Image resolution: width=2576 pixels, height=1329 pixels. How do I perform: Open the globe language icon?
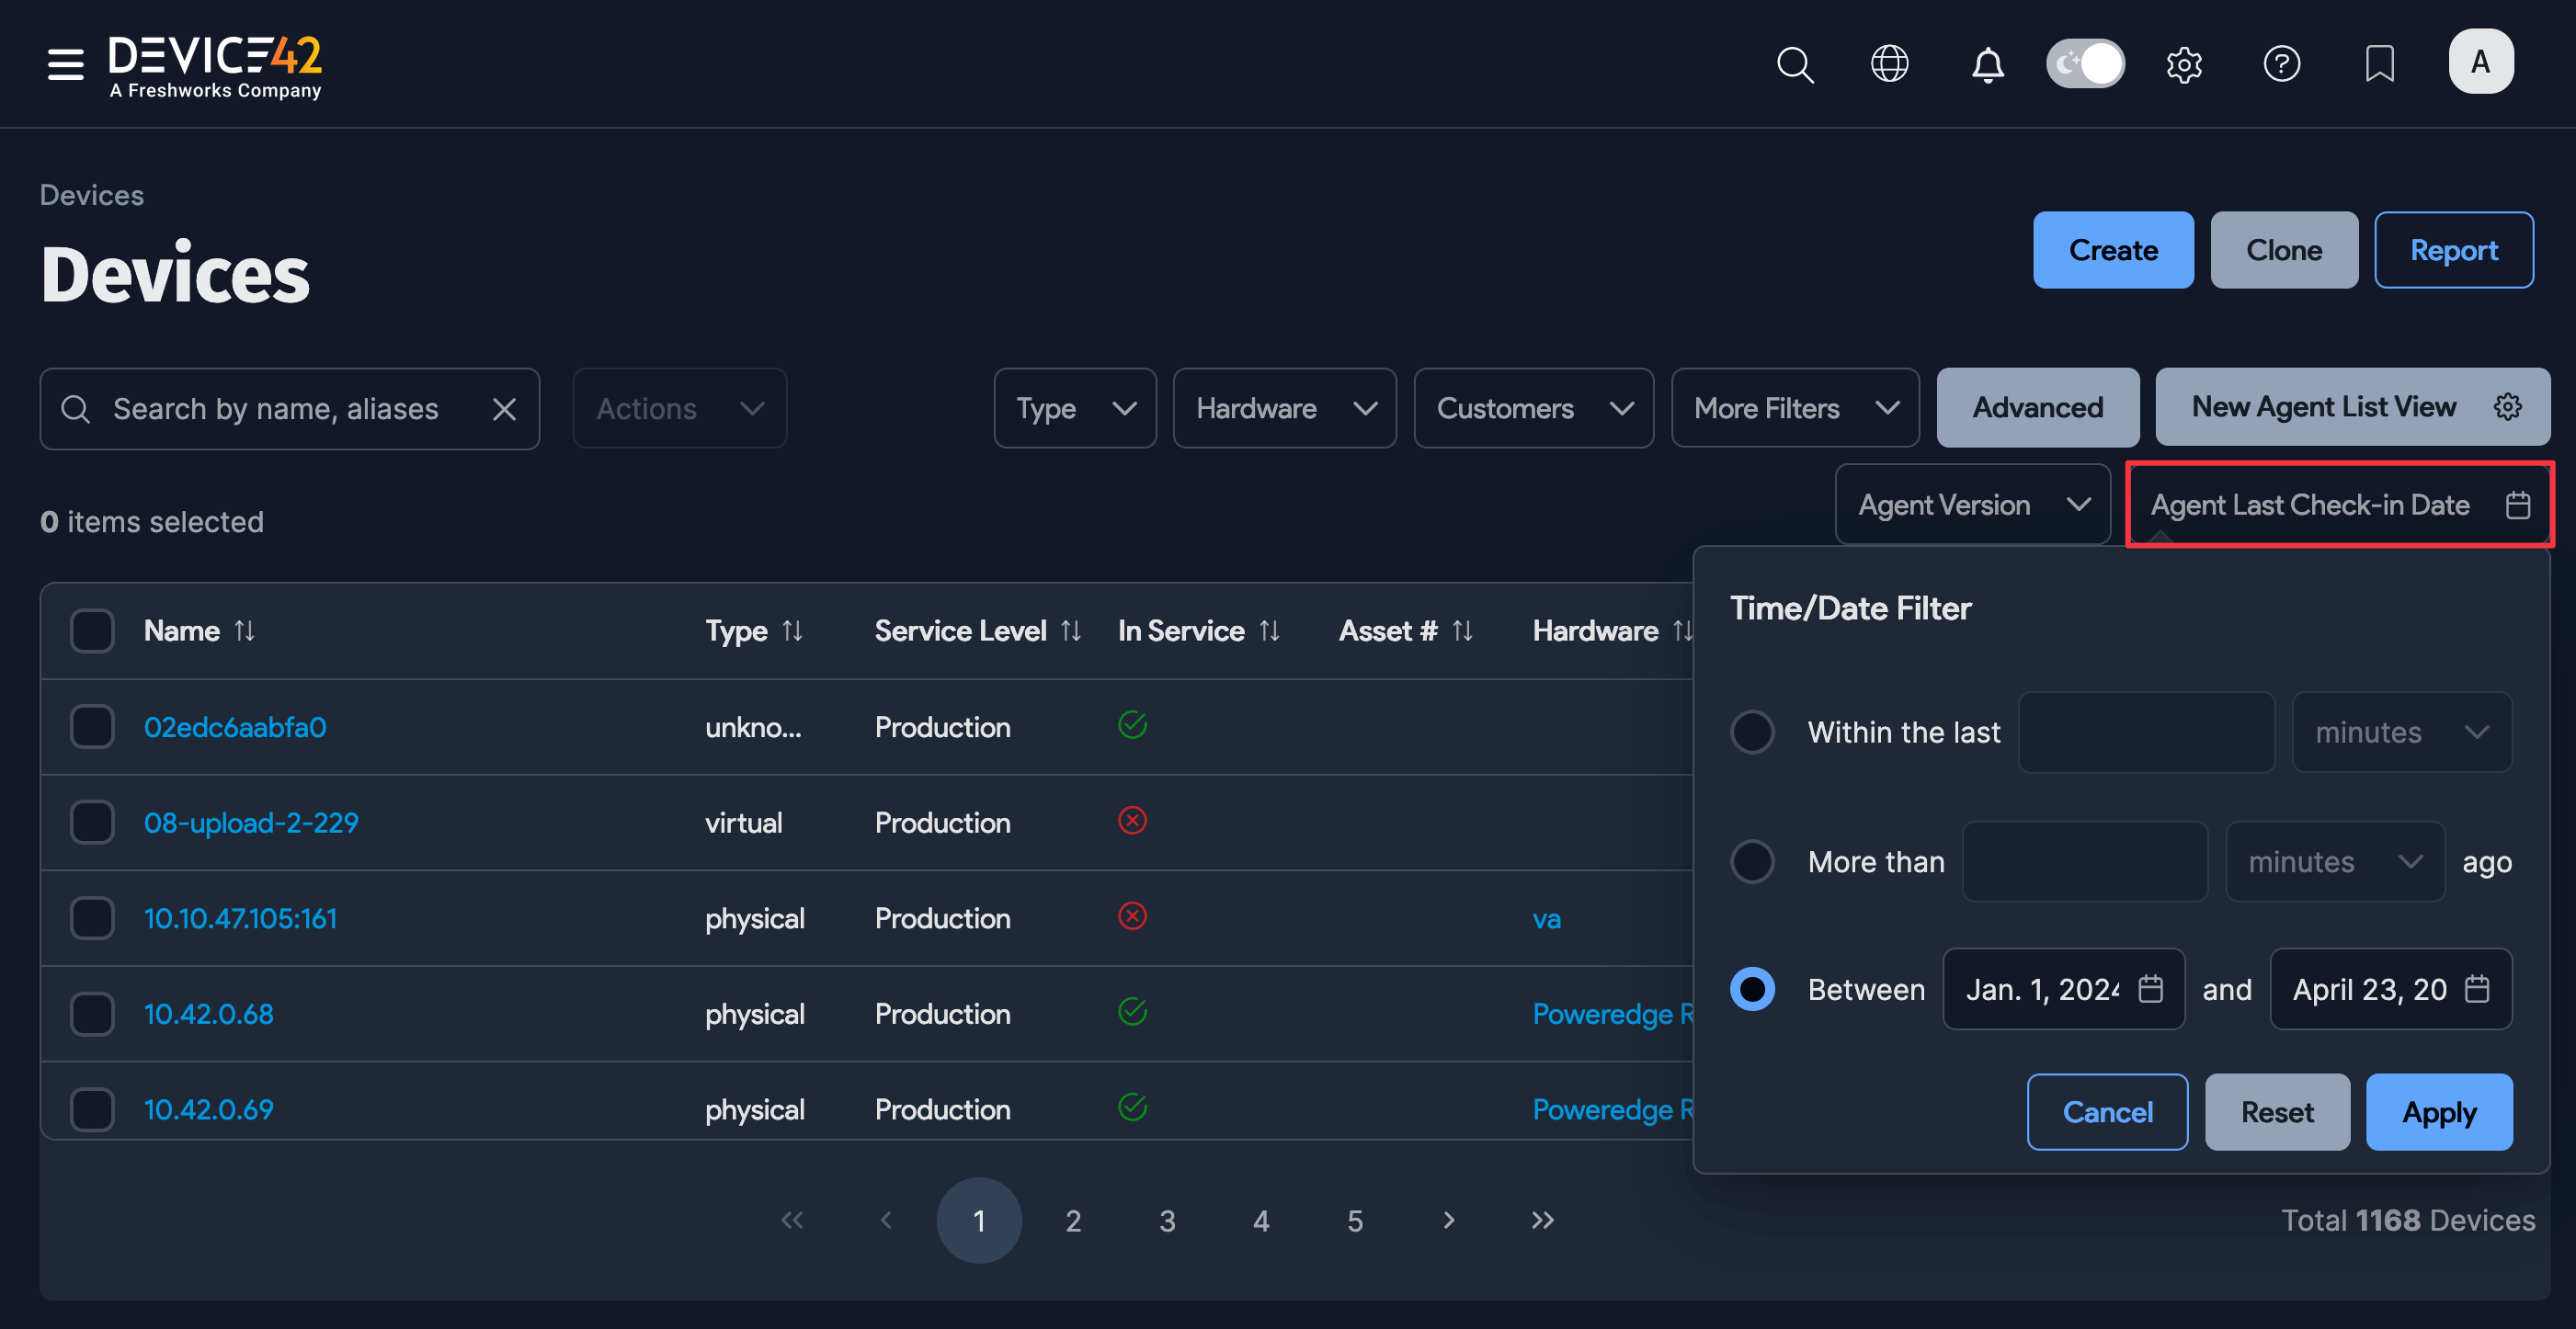(1889, 64)
